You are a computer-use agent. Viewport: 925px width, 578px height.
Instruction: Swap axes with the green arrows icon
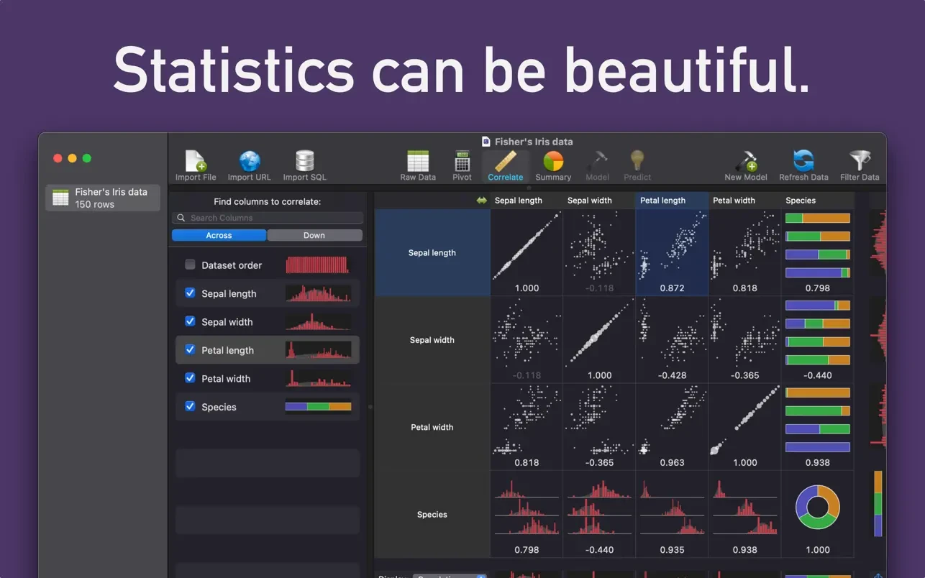pos(481,201)
